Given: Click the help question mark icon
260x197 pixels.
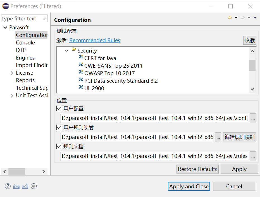Looking at the screenshot, I should (x=8, y=186).
